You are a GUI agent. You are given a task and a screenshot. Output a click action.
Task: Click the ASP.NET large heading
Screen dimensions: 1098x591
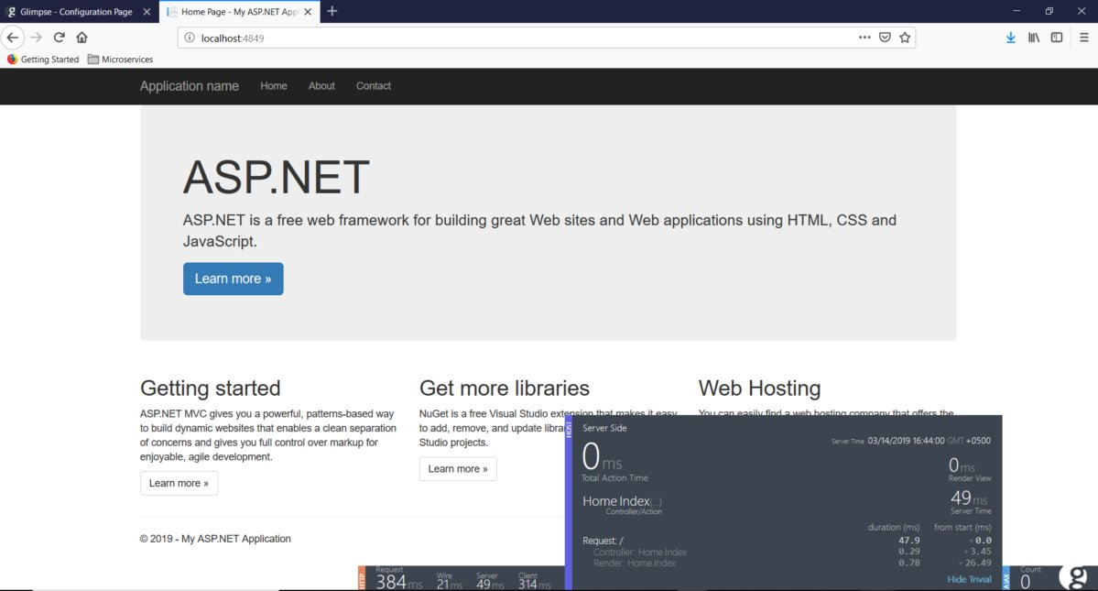click(x=276, y=177)
